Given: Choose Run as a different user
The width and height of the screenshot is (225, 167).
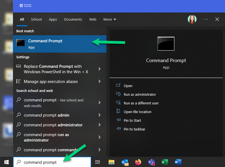Looking at the screenshot, I should pos(141,103).
